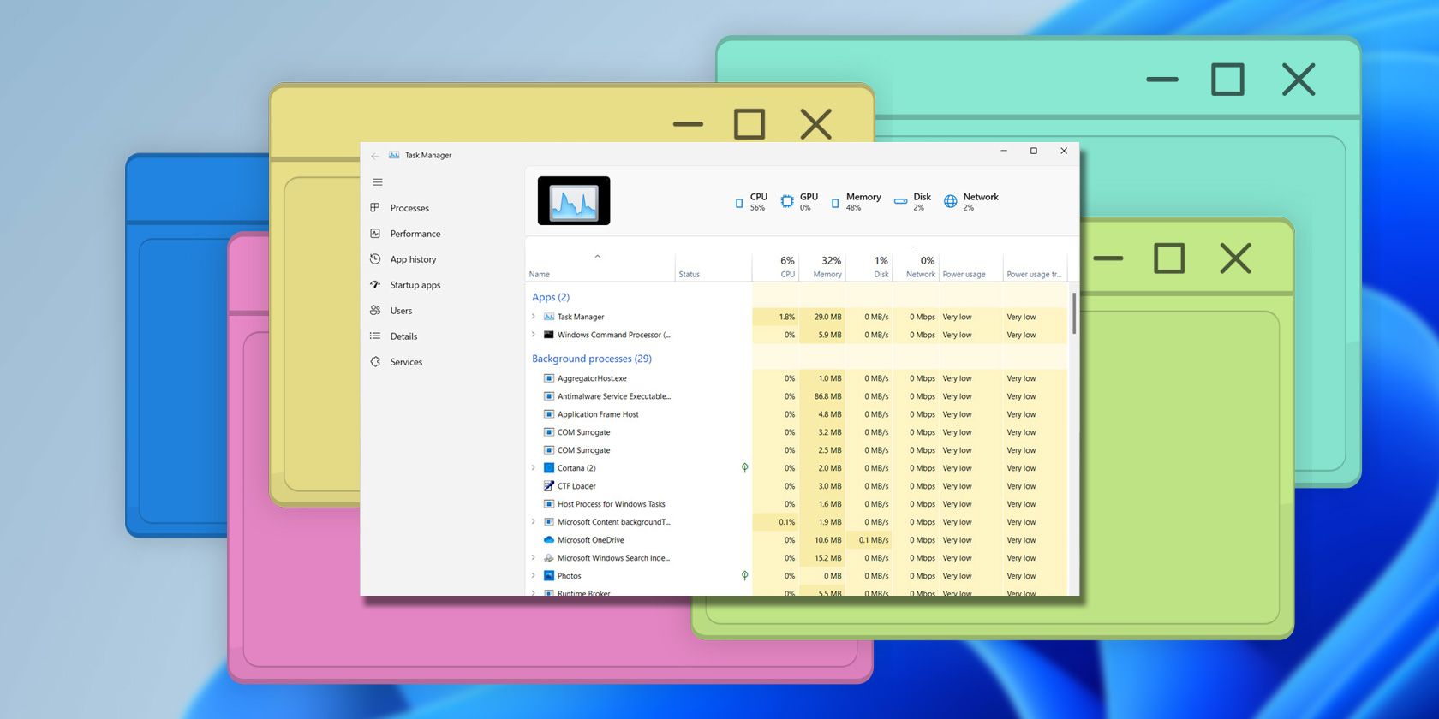Click the App history clock icon

(x=375, y=259)
